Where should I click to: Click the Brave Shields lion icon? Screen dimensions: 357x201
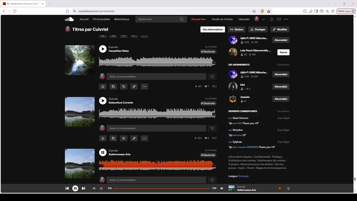point(262,11)
